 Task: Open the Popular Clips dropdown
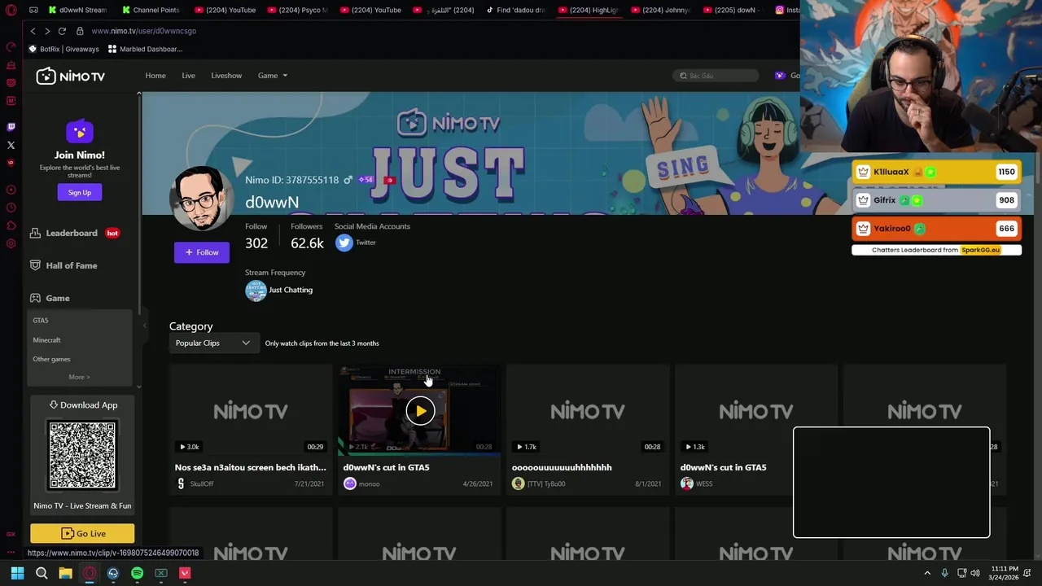[212, 343]
